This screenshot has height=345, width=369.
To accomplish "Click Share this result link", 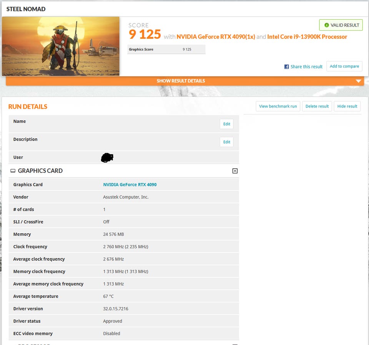I will click(x=306, y=67).
